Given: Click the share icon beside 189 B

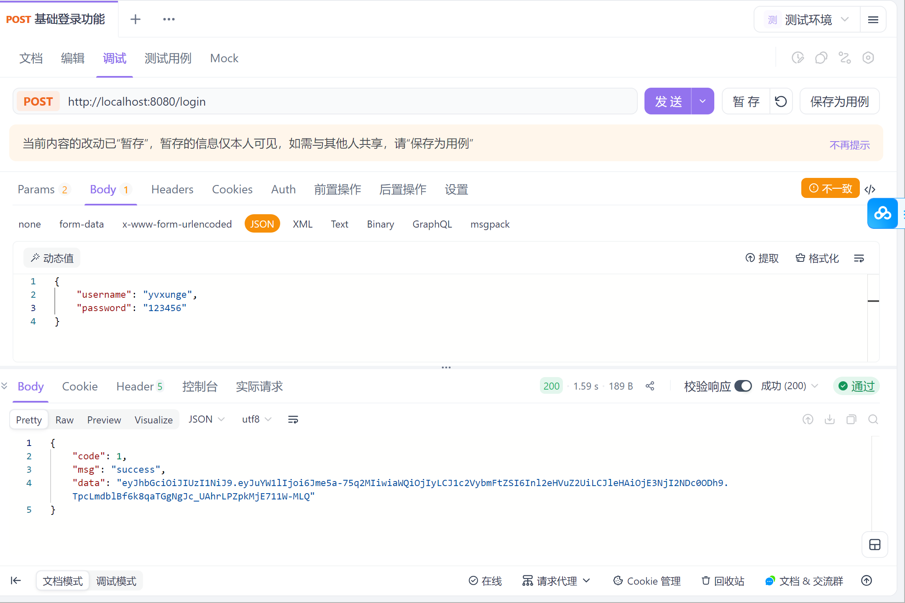Looking at the screenshot, I should point(650,386).
